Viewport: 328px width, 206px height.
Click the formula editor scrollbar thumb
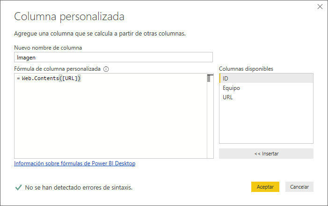(x=210, y=78)
